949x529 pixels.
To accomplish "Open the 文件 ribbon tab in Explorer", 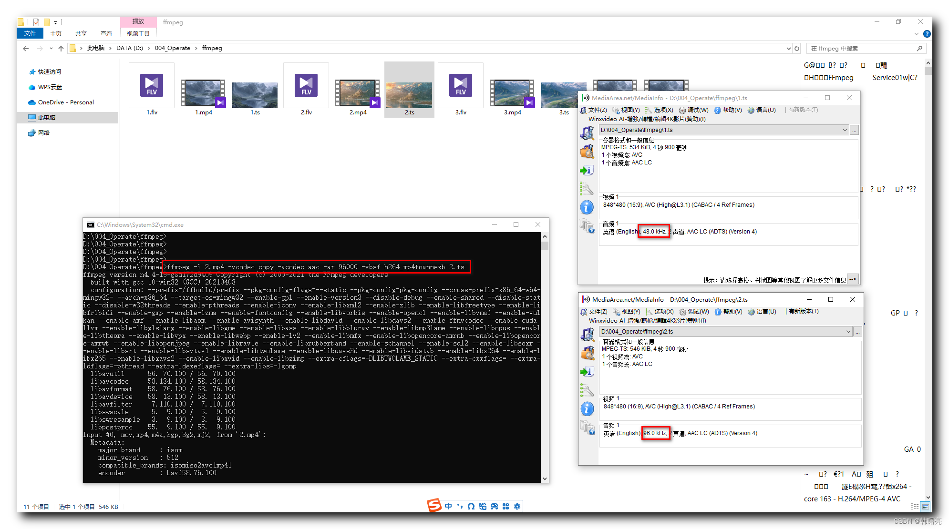I will (30, 33).
